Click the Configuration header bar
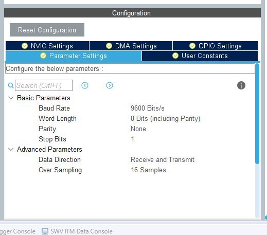 [x=132, y=13]
